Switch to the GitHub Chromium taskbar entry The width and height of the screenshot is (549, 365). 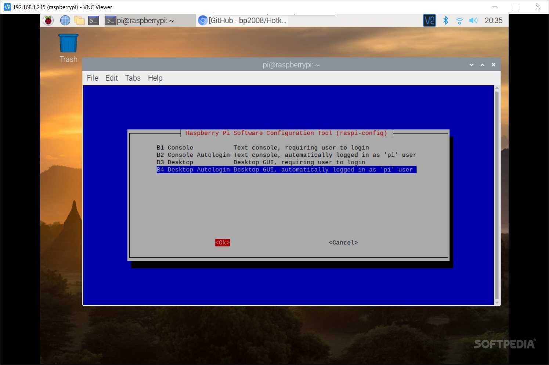[x=242, y=21]
